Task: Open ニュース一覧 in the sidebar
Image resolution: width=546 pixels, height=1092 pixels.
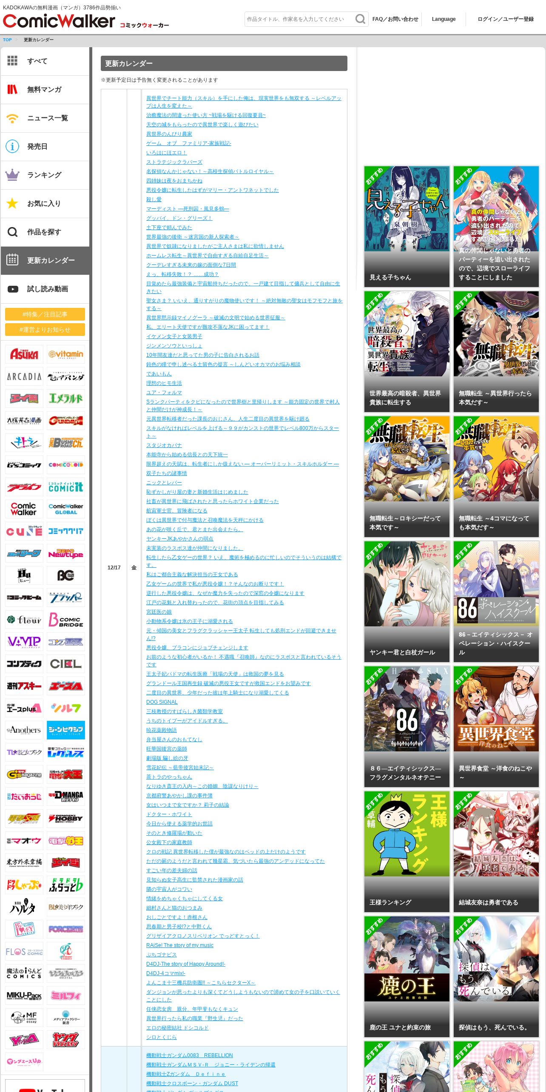Action: click(x=45, y=118)
